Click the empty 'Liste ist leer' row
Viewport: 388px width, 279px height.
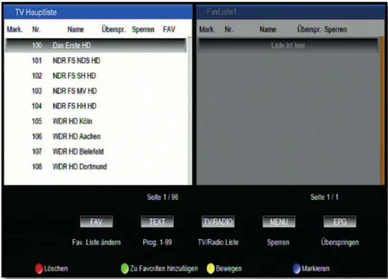point(288,45)
